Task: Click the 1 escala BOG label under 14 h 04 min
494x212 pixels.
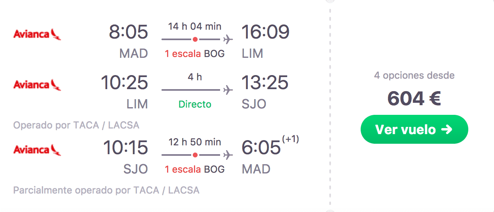Action: pyautogui.click(x=195, y=54)
